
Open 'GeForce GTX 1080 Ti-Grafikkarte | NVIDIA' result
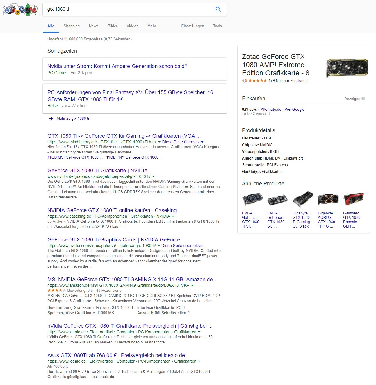coord(97,171)
